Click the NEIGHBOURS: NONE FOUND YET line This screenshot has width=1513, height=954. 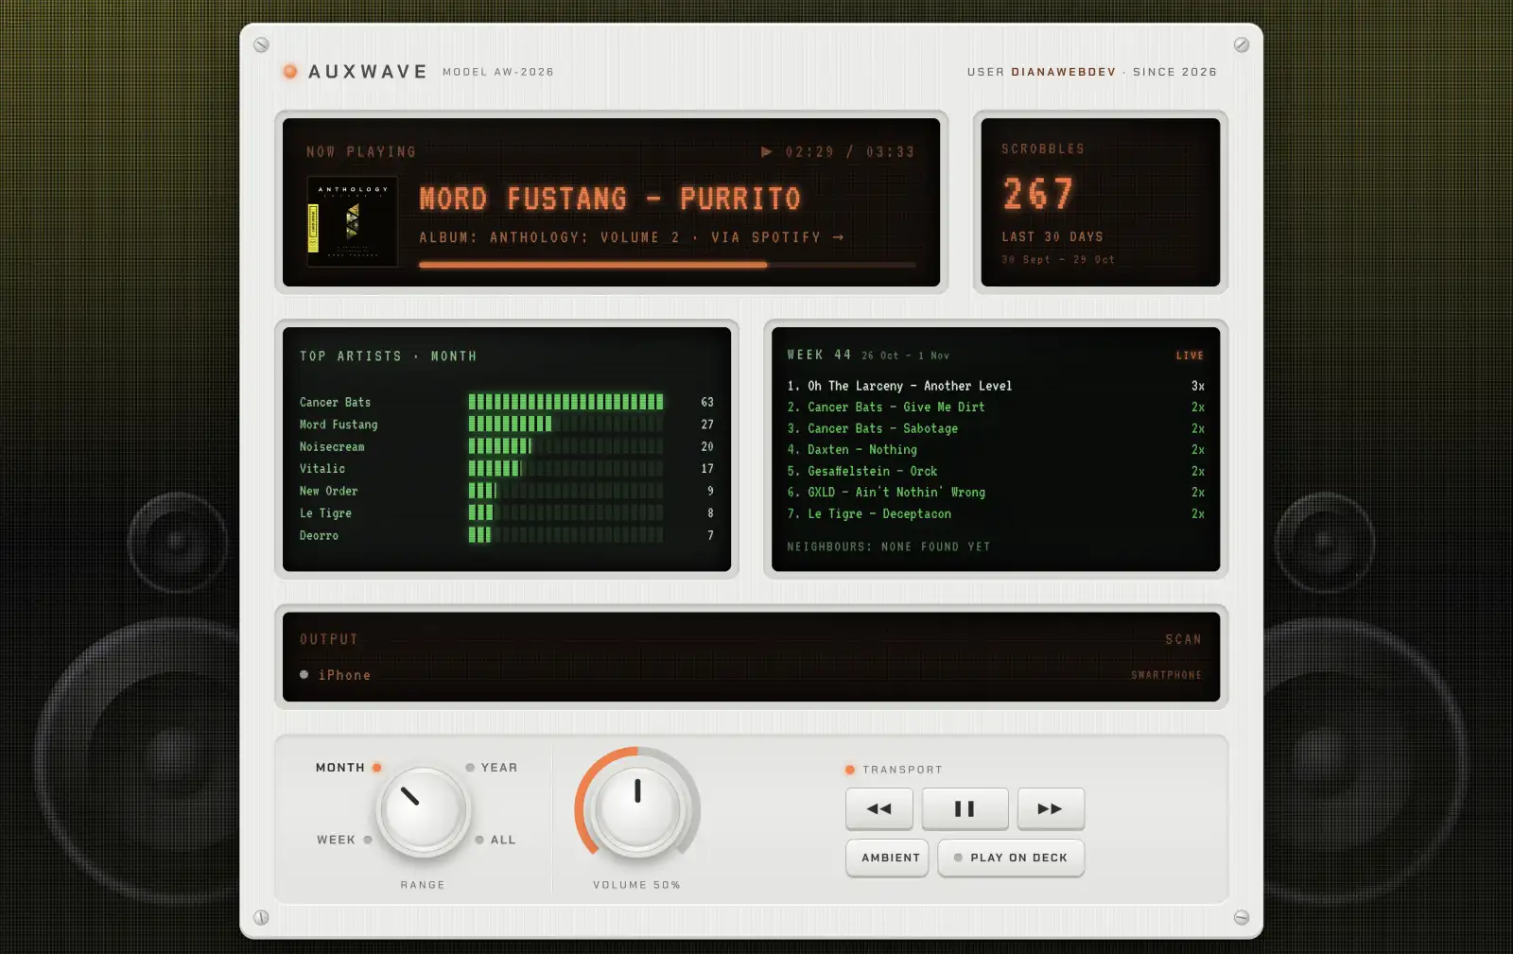coord(889,546)
